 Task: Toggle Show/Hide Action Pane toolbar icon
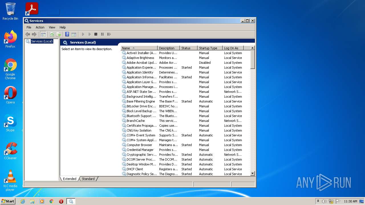pos(74,34)
